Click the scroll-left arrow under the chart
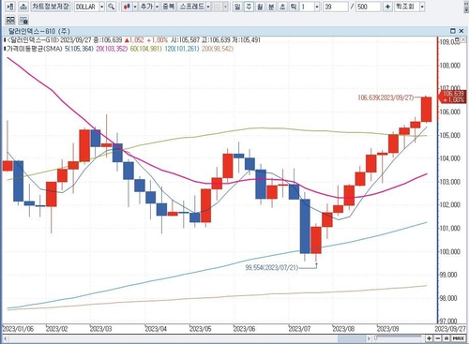469x344 pixels. [x=5, y=338]
